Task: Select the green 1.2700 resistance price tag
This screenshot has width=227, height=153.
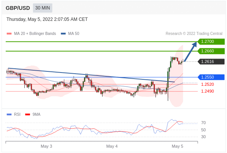Action: [x=211, y=42]
